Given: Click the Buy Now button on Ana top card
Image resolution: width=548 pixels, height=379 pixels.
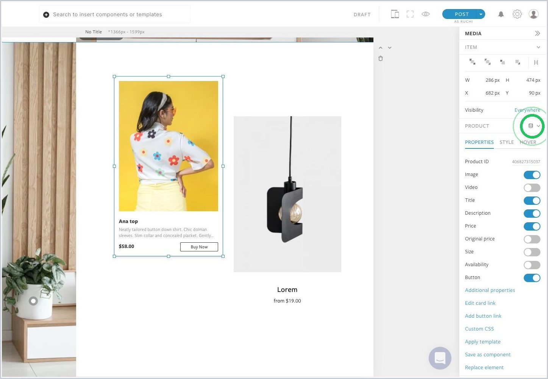Looking at the screenshot, I should click(x=199, y=247).
